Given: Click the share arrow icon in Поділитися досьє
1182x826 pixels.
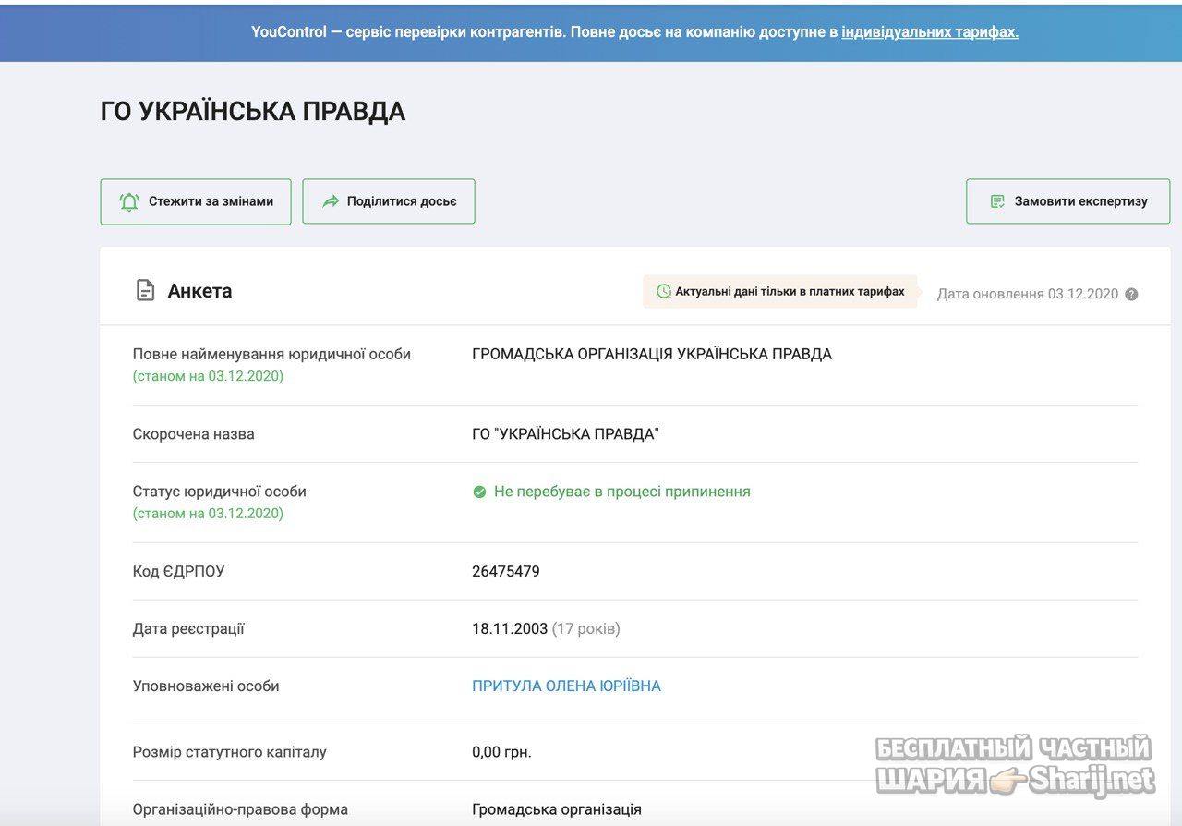Looking at the screenshot, I should [331, 201].
